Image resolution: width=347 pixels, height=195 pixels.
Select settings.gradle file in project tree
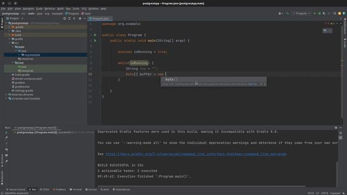point(22,90)
